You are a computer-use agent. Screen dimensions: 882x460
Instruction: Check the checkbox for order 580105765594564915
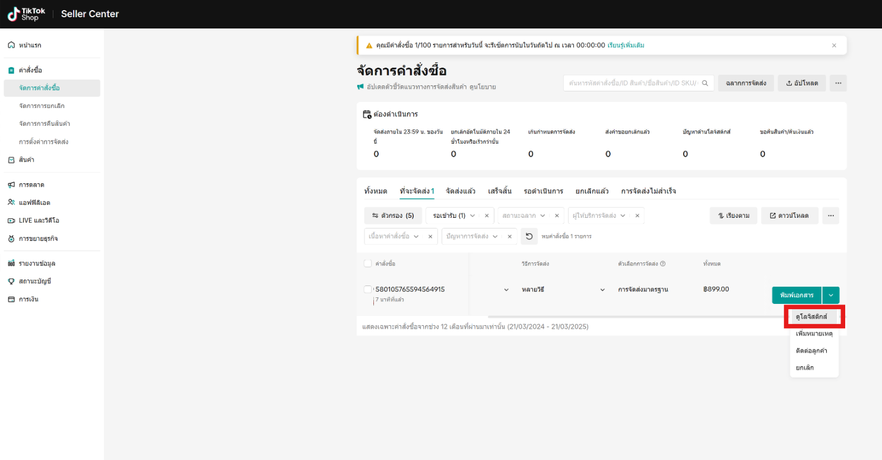coord(367,289)
